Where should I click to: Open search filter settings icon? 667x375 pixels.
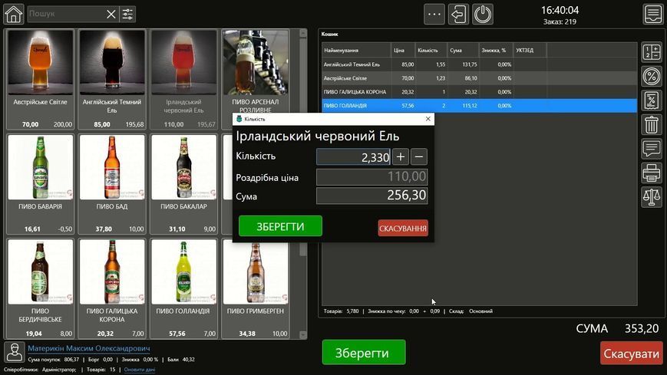click(127, 15)
